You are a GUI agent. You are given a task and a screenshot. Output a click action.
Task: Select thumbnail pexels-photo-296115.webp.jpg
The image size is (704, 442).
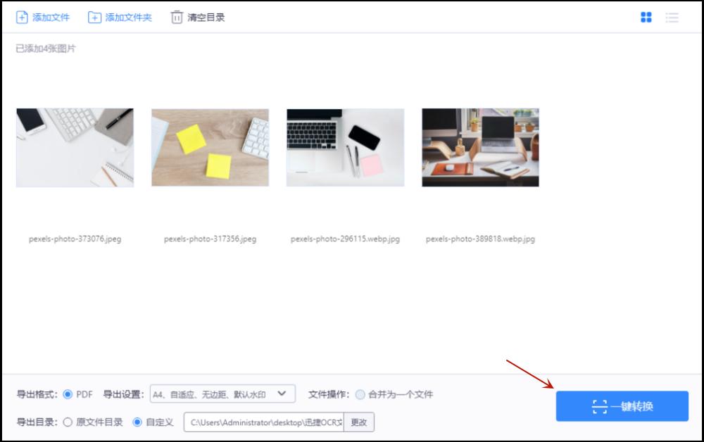344,148
